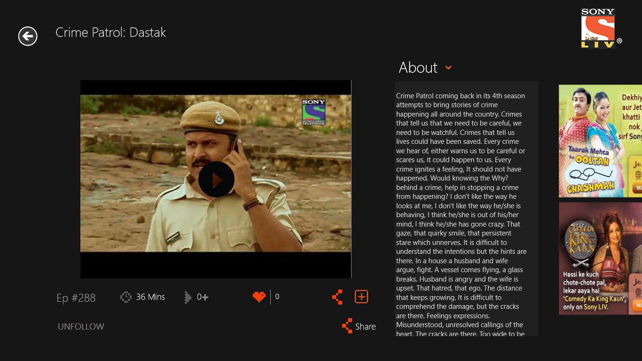Screen dimensions: 642x361
Task: Click the share icon beside the plus icon
Action: [337, 297]
